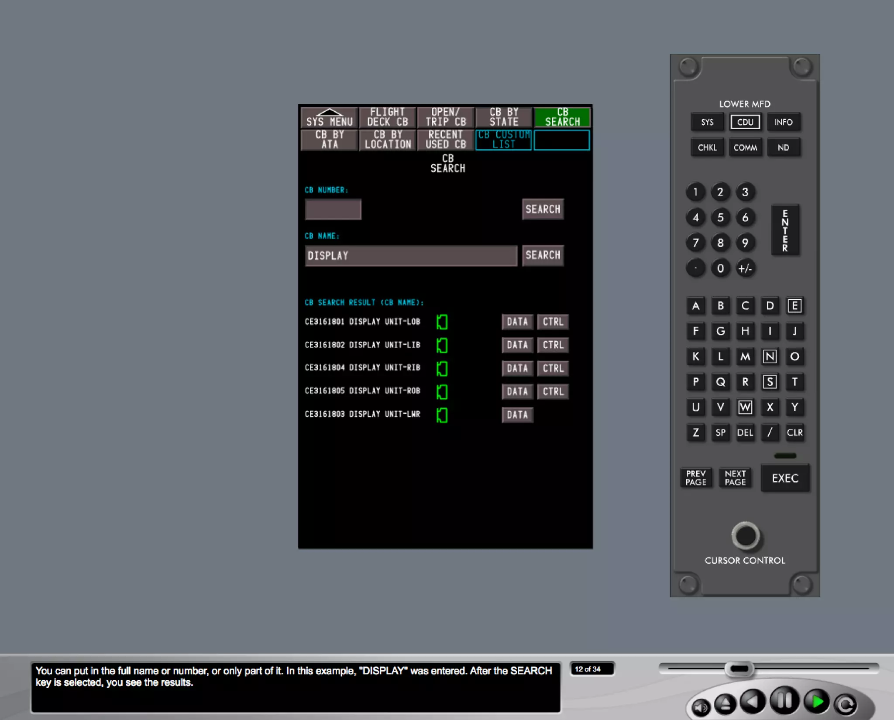This screenshot has height=720, width=894.
Task: Open CB BY LOCATION tab
Action: (x=387, y=140)
